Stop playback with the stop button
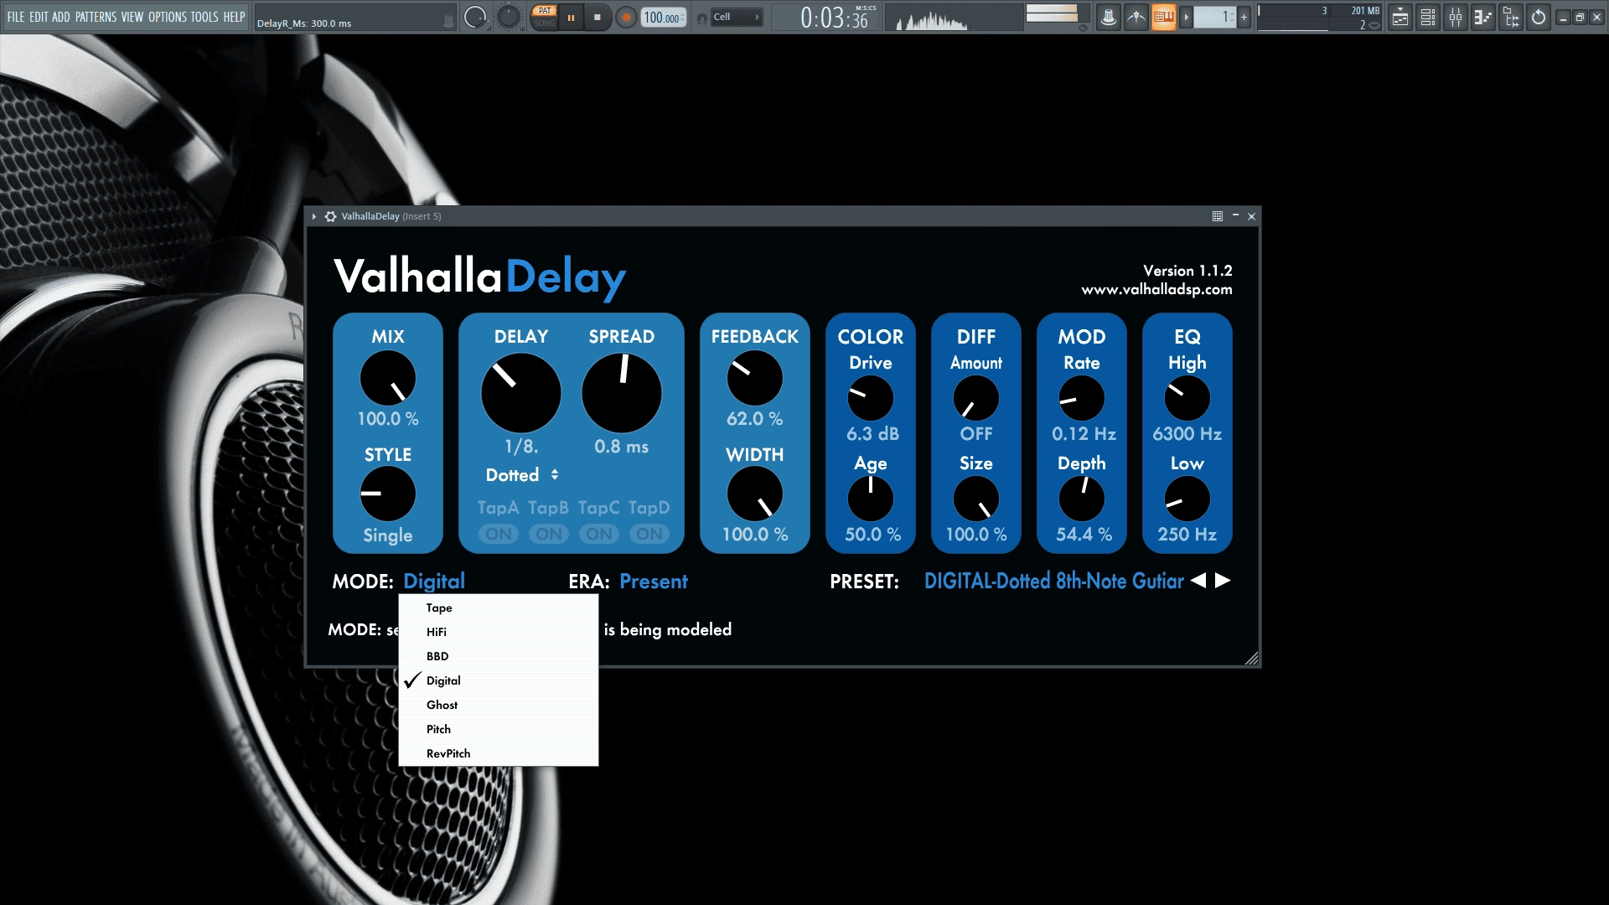The width and height of the screenshot is (1609, 905). coord(597,18)
